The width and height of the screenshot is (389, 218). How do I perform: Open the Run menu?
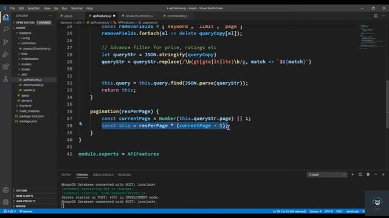click(x=64, y=8)
